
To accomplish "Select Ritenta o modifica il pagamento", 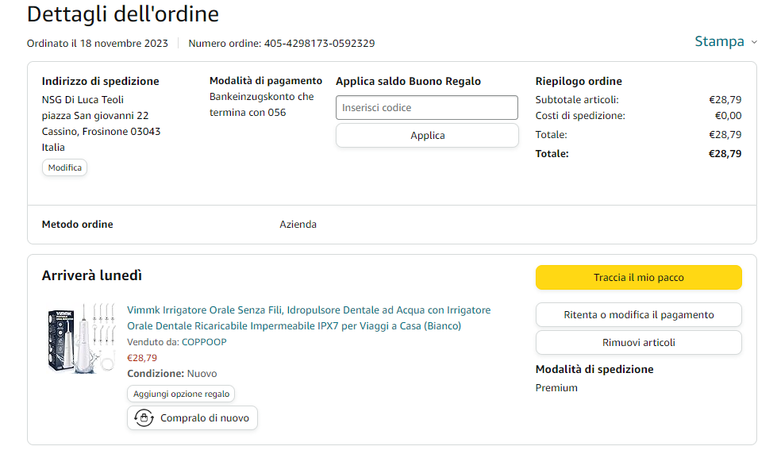I will pos(638,315).
